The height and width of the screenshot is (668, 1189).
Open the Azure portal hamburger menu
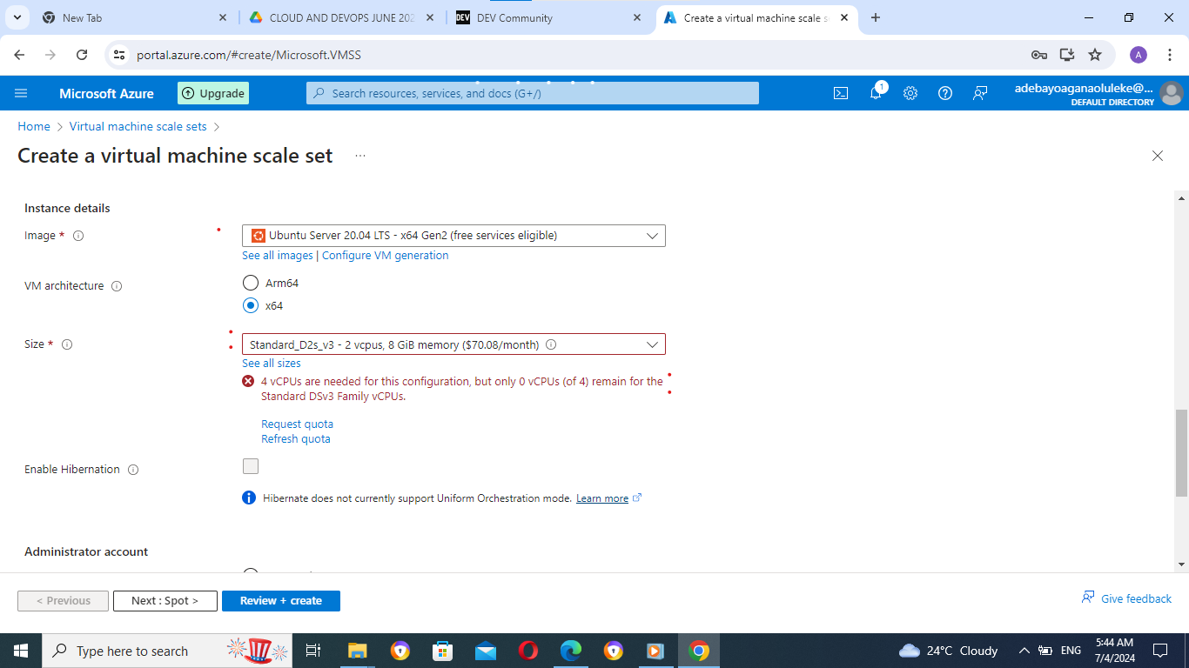pyautogui.click(x=21, y=93)
